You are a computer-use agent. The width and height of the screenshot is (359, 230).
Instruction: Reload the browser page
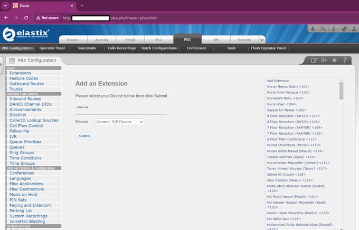pos(25,17)
